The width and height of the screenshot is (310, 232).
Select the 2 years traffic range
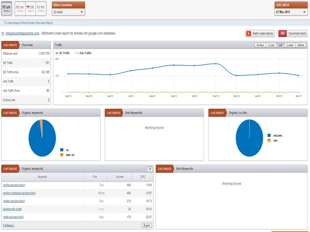tap(290, 45)
